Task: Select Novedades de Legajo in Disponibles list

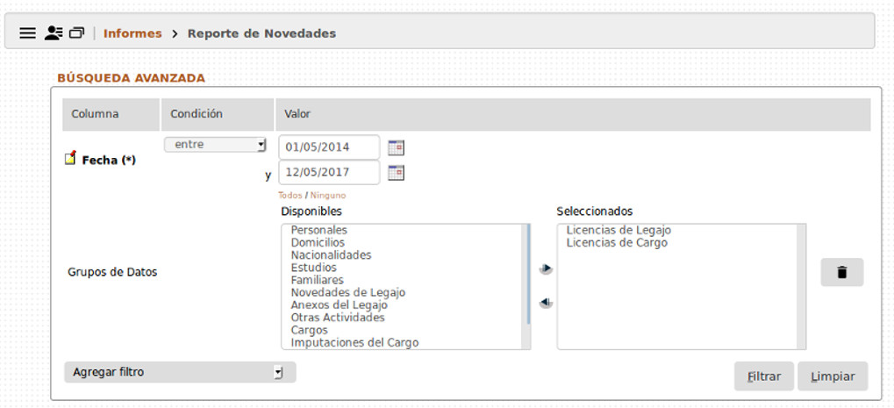Action: tap(348, 292)
